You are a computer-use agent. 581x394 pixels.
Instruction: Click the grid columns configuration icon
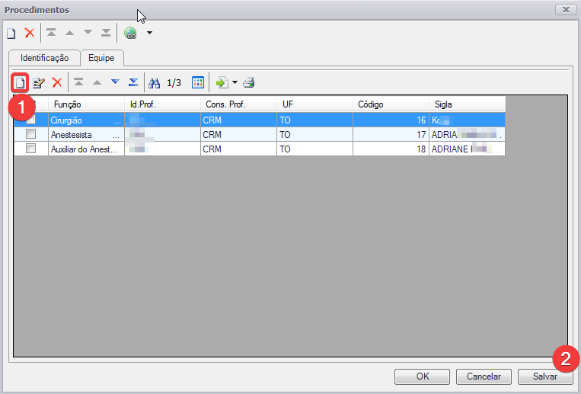pos(198,82)
